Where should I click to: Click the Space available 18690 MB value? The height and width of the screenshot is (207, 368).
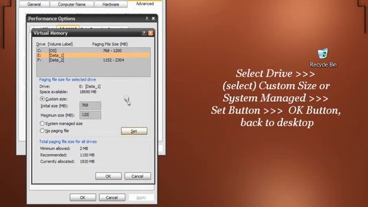pos(88,92)
